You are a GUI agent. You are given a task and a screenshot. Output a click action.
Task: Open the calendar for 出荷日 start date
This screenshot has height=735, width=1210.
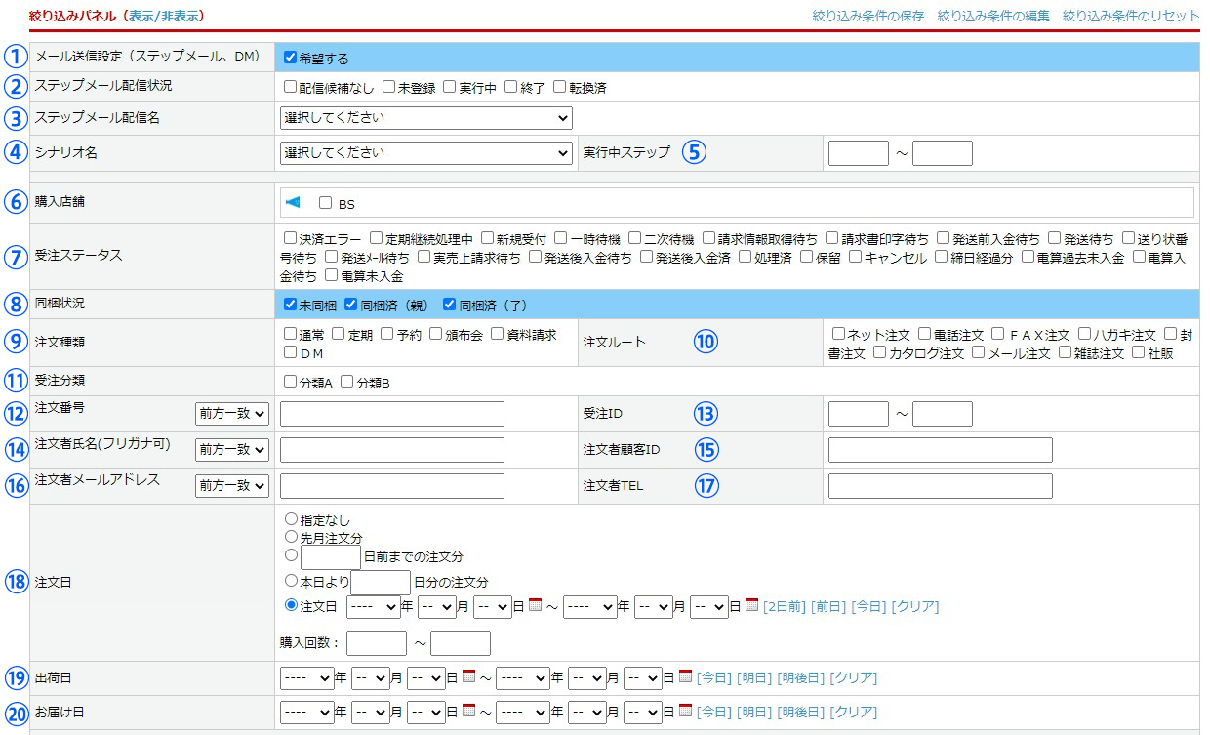(x=468, y=677)
